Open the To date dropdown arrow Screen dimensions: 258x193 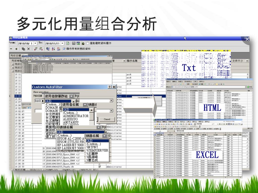(62, 43)
